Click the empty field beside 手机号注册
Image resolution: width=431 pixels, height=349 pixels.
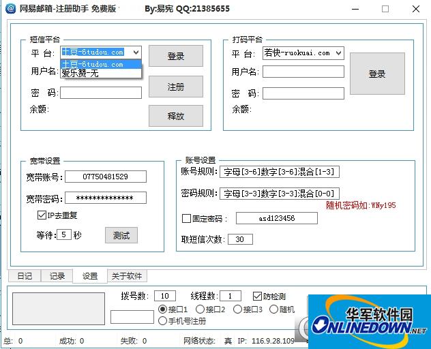(132, 317)
